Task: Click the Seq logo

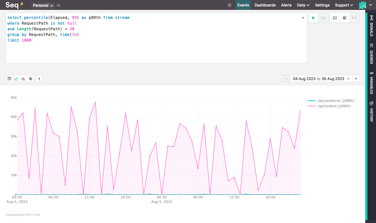Action: (14, 5)
